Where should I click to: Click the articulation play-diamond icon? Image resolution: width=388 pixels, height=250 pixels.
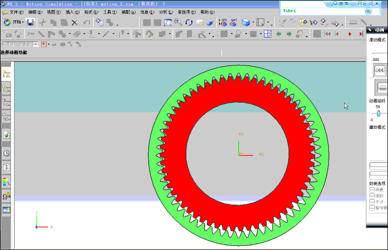coord(314,23)
